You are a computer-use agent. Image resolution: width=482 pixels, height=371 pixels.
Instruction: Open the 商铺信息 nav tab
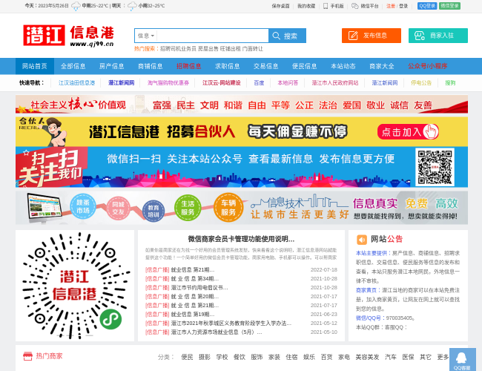pos(151,66)
